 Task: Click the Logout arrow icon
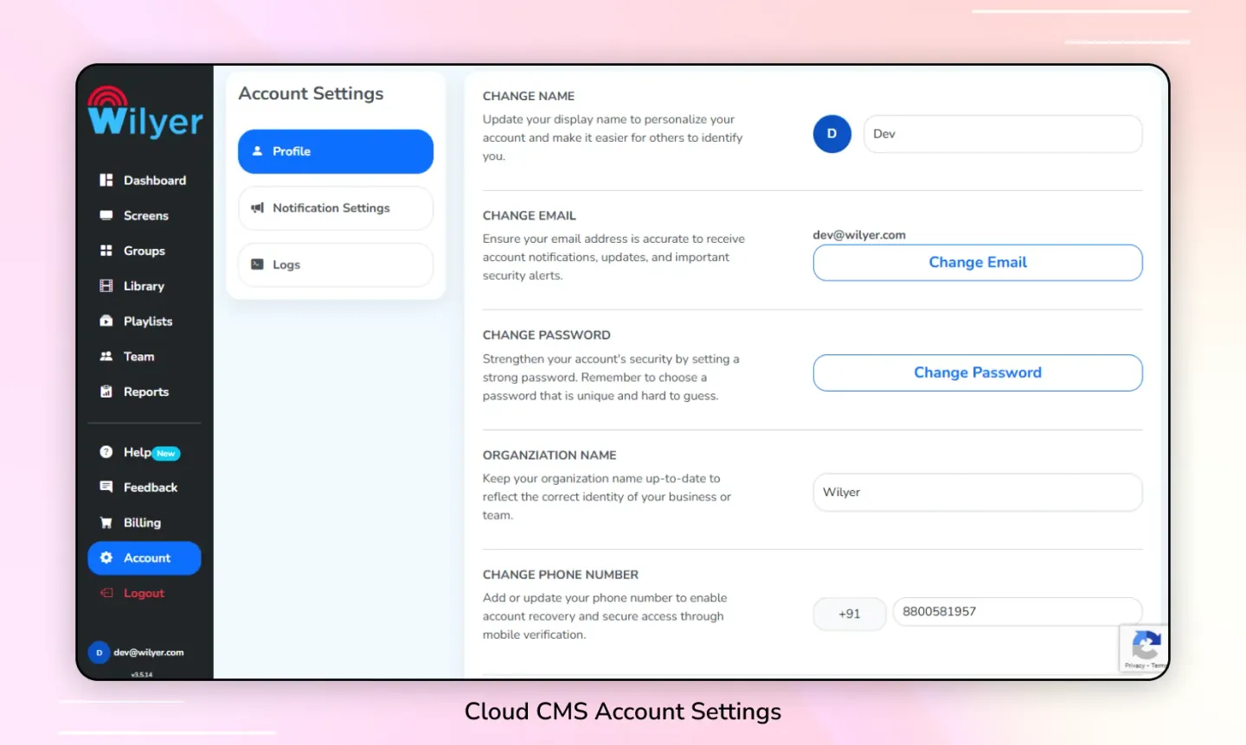[106, 593]
